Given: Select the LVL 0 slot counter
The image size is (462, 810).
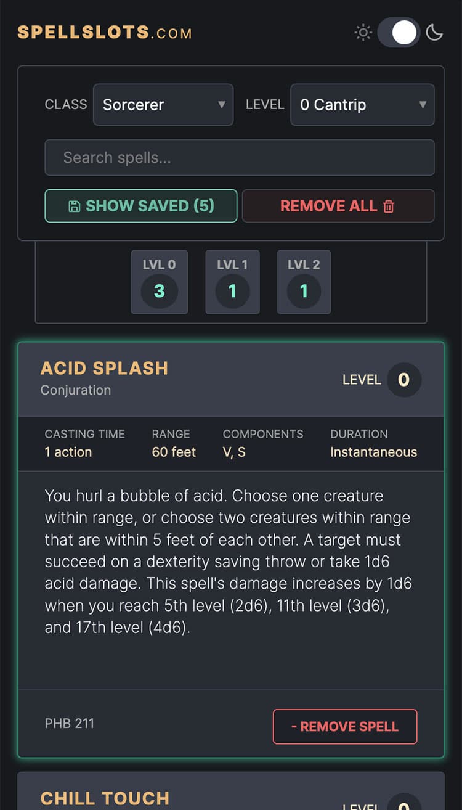Looking at the screenshot, I should click(x=159, y=282).
